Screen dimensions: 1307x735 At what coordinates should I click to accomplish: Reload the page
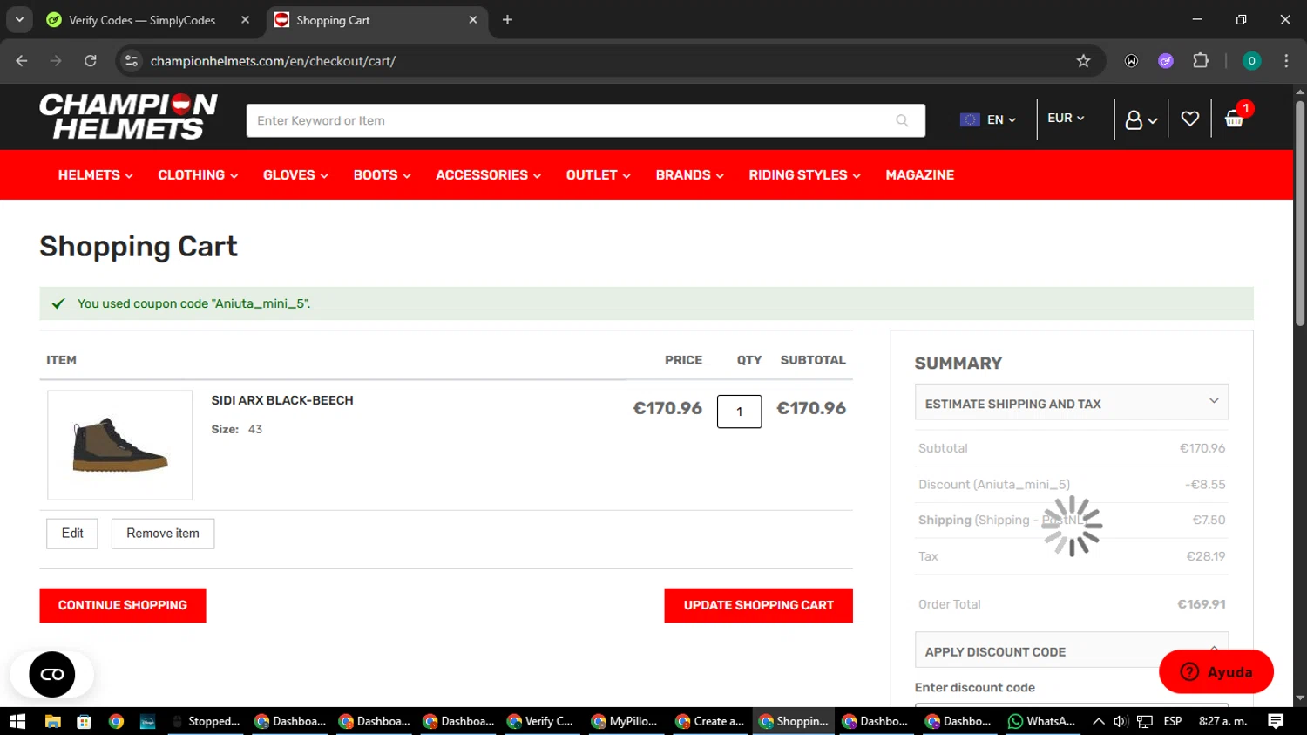coord(91,61)
